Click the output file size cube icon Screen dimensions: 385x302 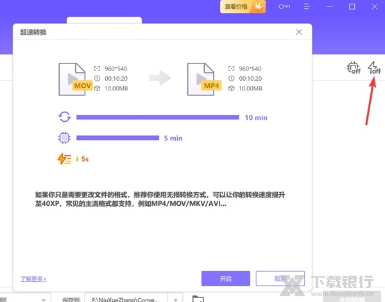coord(231,88)
